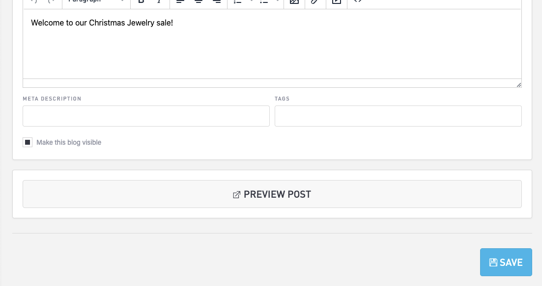
Task: Toggle bold formatting in the editor toolbar
Action: tap(141, 2)
